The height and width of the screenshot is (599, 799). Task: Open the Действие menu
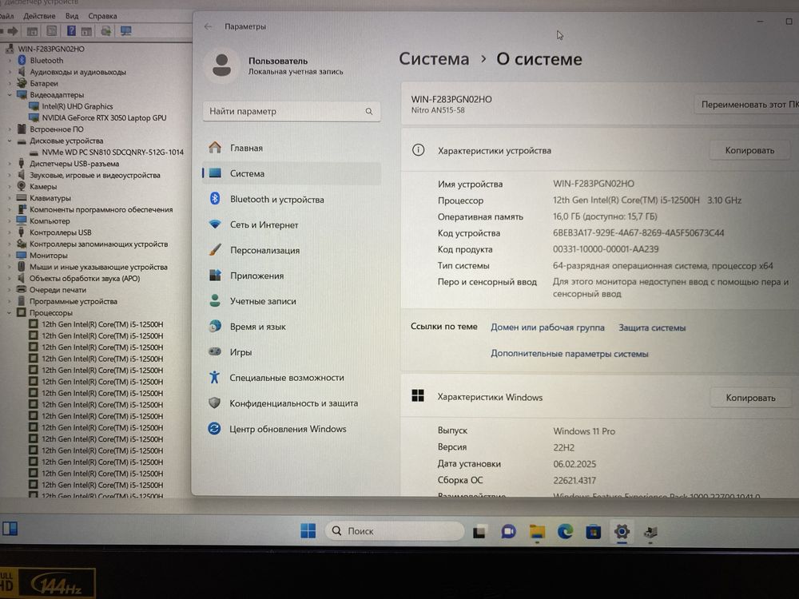[x=39, y=16]
